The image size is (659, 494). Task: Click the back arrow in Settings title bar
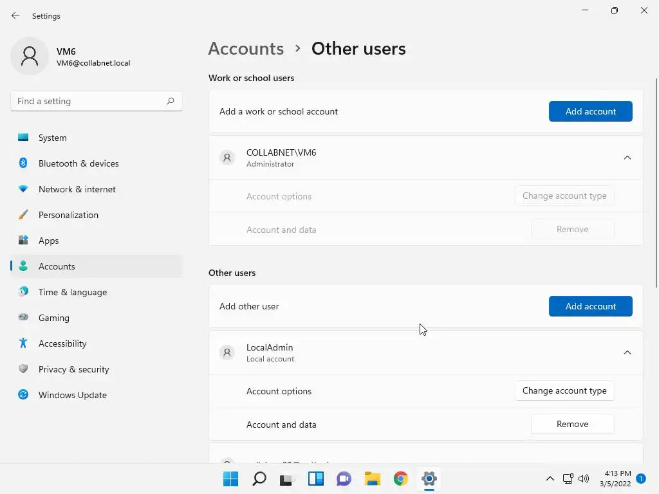point(15,15)
